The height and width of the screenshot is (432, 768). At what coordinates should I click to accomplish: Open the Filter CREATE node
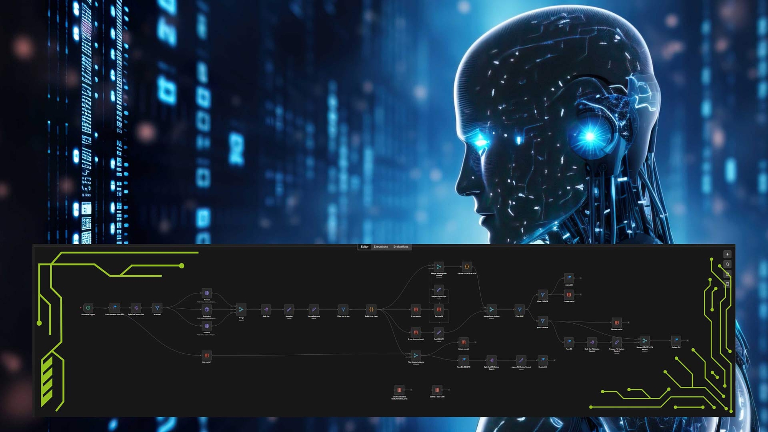pos(542,295)
